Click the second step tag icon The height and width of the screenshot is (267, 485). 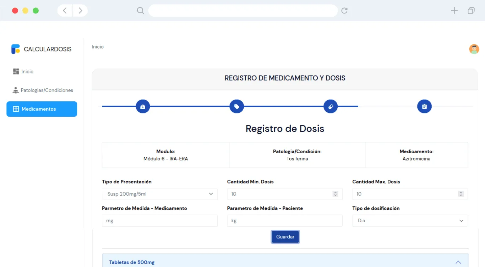pos(237,106)
